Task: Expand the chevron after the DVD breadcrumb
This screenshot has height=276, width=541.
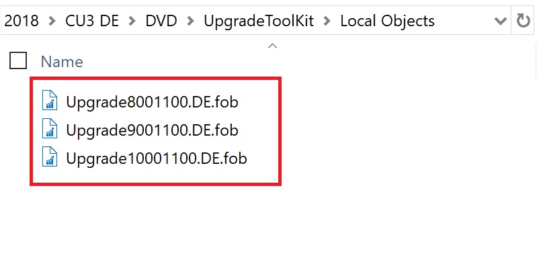Action: [191, 21]
